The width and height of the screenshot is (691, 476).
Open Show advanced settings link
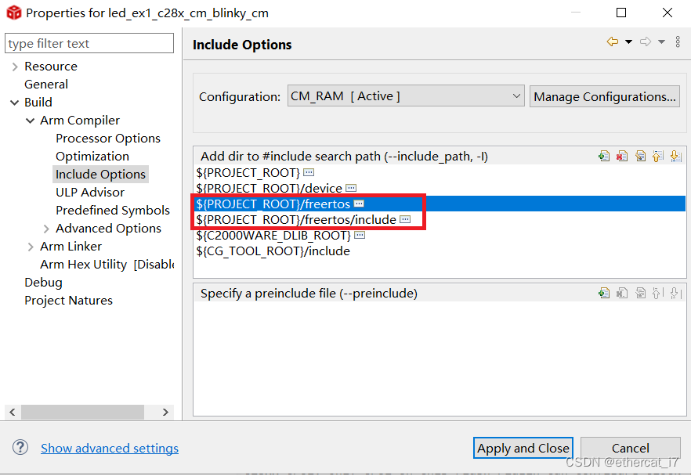(110, 448)
